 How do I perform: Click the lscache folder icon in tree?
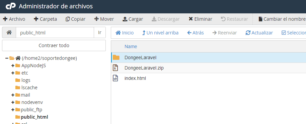[x=18, y=88]
